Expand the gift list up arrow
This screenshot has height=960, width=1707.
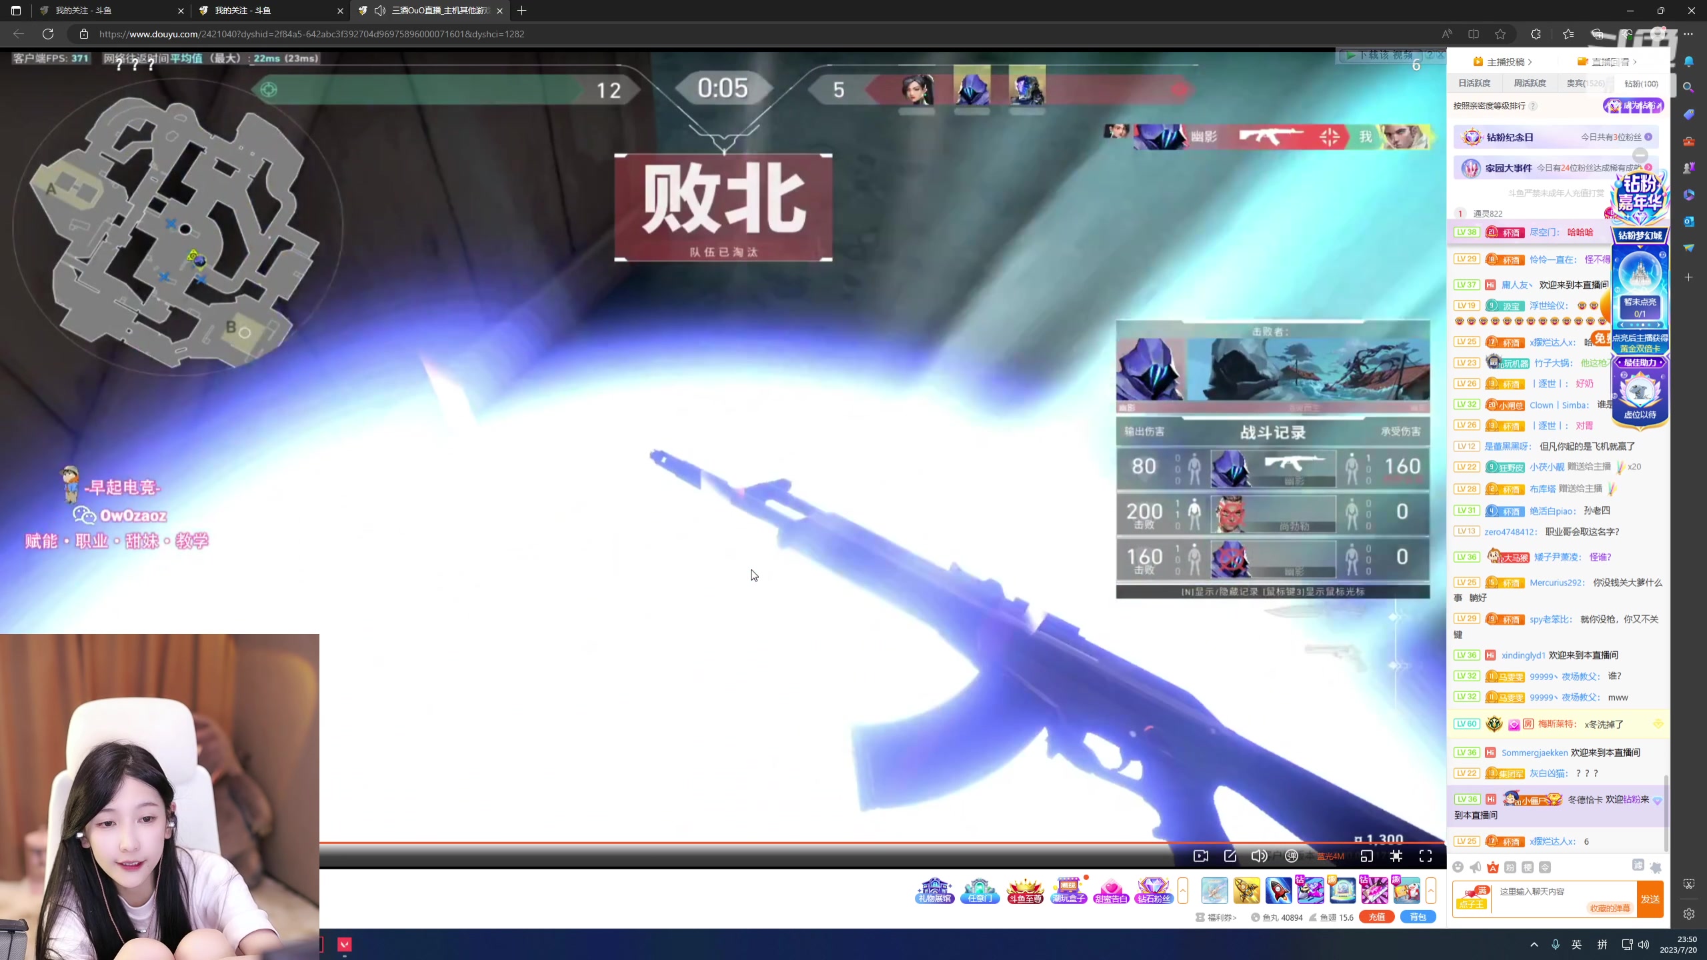coord(1431,891)
